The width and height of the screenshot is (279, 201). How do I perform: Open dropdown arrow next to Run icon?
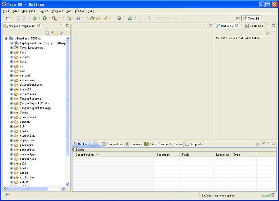click(x=49, y=18)
